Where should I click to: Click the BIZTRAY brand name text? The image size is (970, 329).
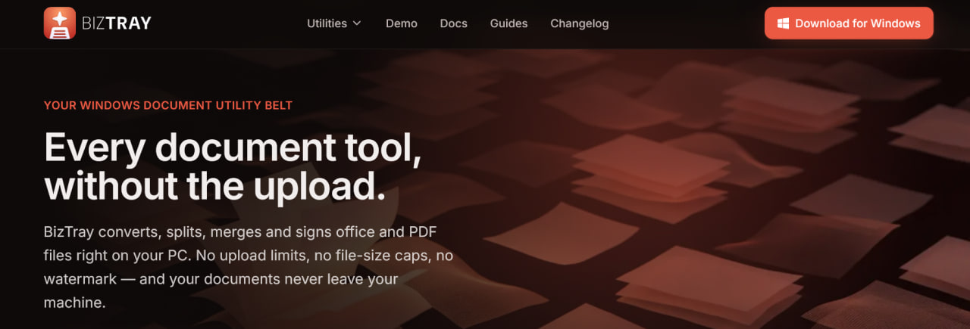pos(117,23)
